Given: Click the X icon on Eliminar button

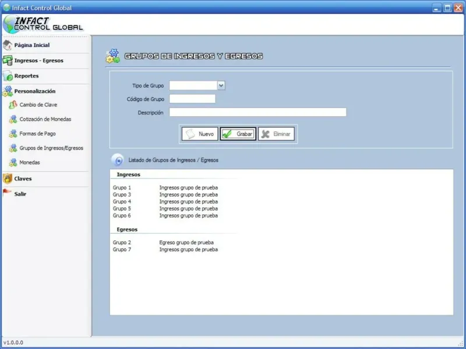Looking at the screenshot, I should coord(266,134).
